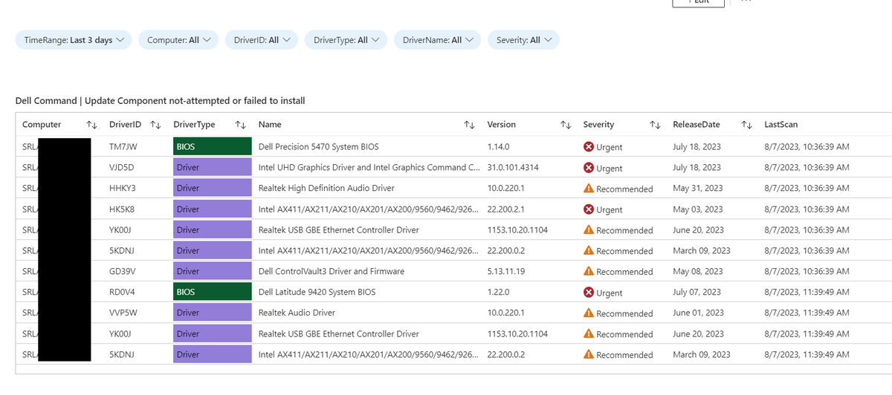Click orange warning icon in GD39V row
This screenshot has height=395, width=892.
[x=589, y=272]
